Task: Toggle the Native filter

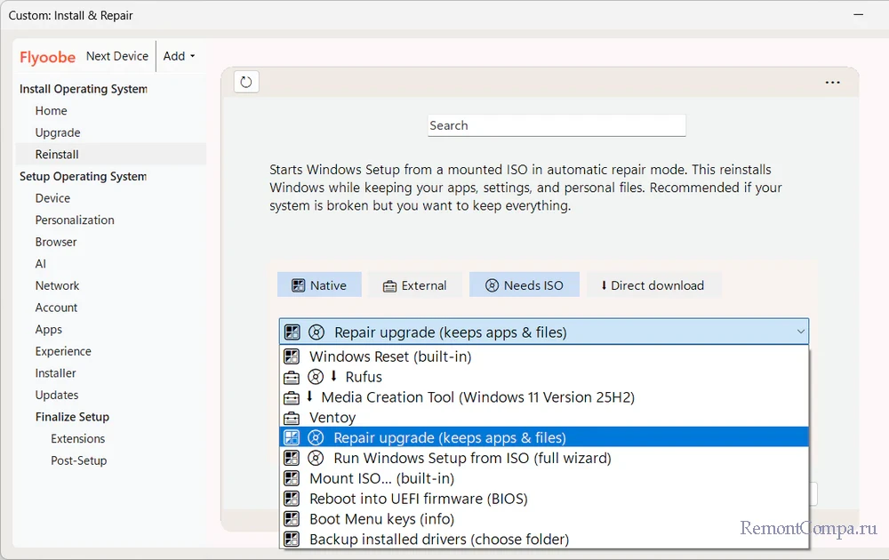Action: 319,285
